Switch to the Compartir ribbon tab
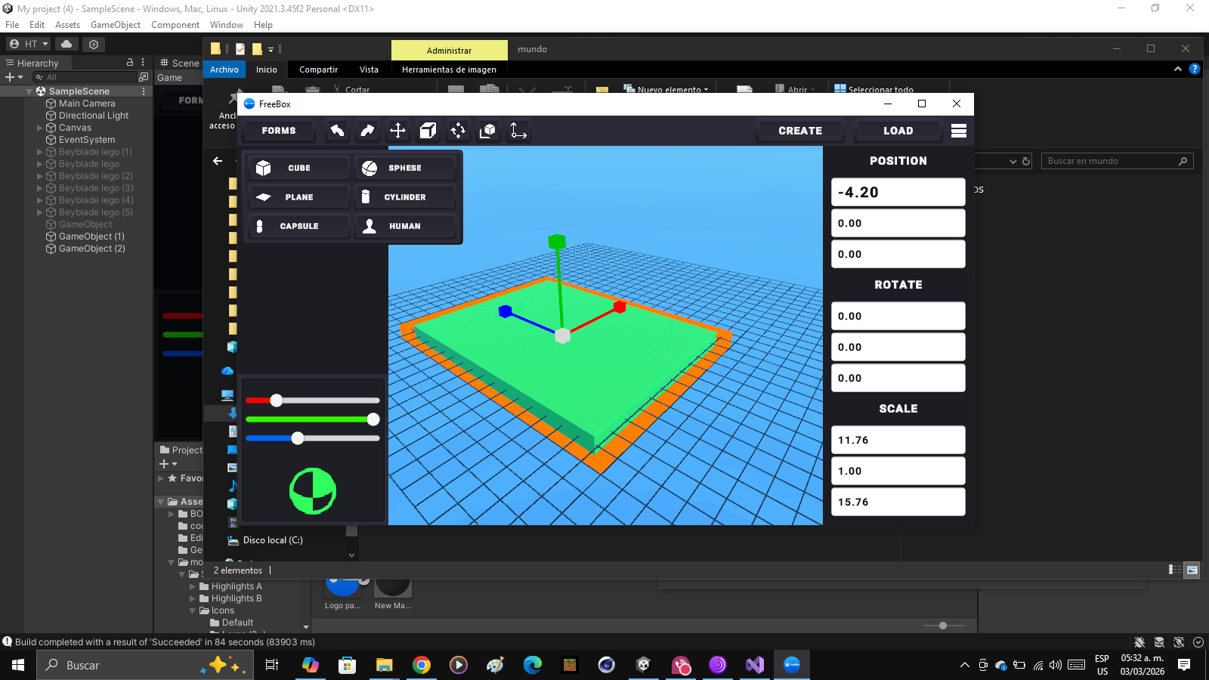 318,70
